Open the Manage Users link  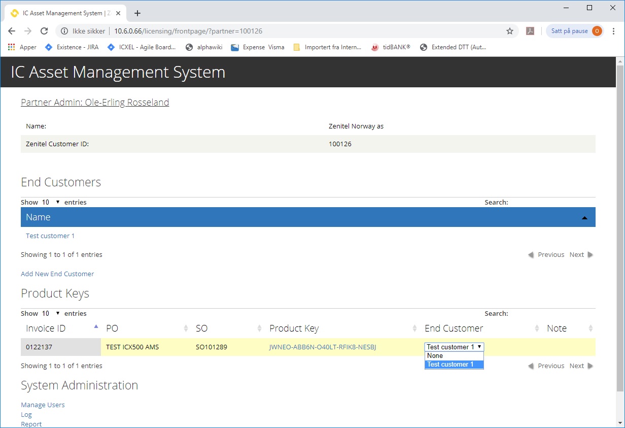43,405
